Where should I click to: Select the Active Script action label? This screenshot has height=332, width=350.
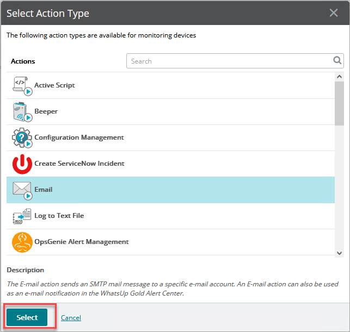tap(54, 85)
